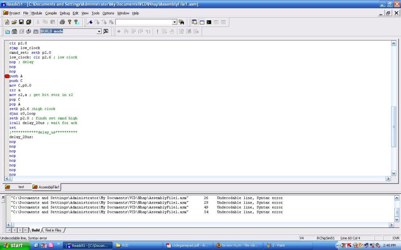
Task: Select the Build output tab
Action: [36, 230]
